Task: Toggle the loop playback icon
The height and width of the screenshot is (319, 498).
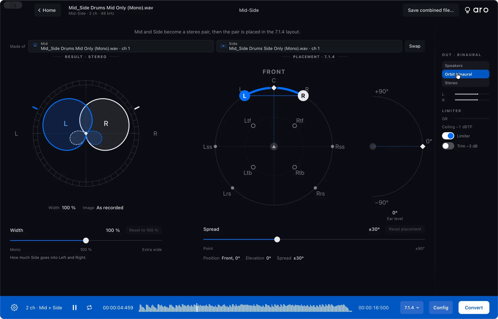Action: (x=89, y=308)
